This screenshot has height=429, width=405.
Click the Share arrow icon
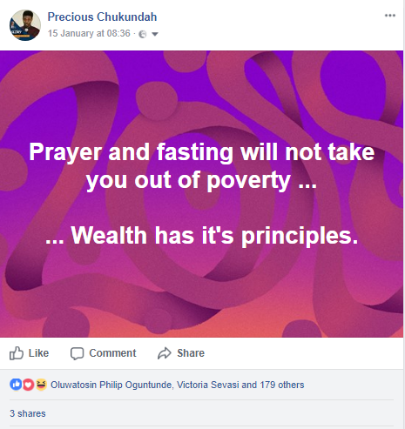(165, 353)
